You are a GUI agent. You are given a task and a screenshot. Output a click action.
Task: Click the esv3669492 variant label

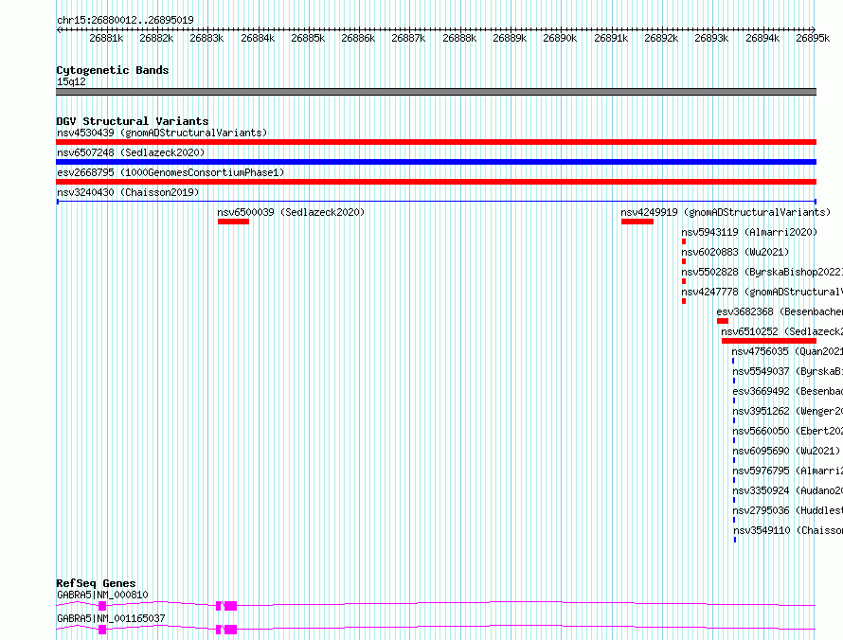point(788,391)
